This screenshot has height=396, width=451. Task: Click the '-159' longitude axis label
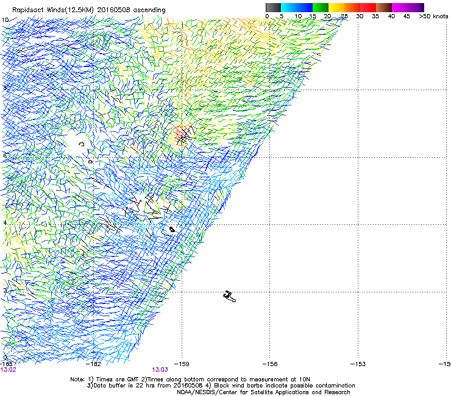(x=182, y=364)
